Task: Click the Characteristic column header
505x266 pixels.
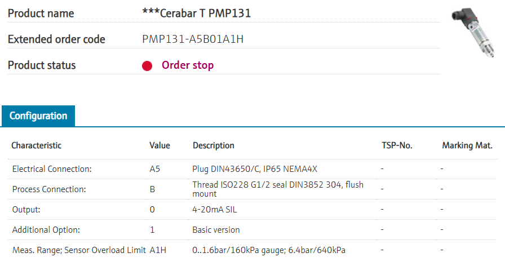Action: (37, 145)
